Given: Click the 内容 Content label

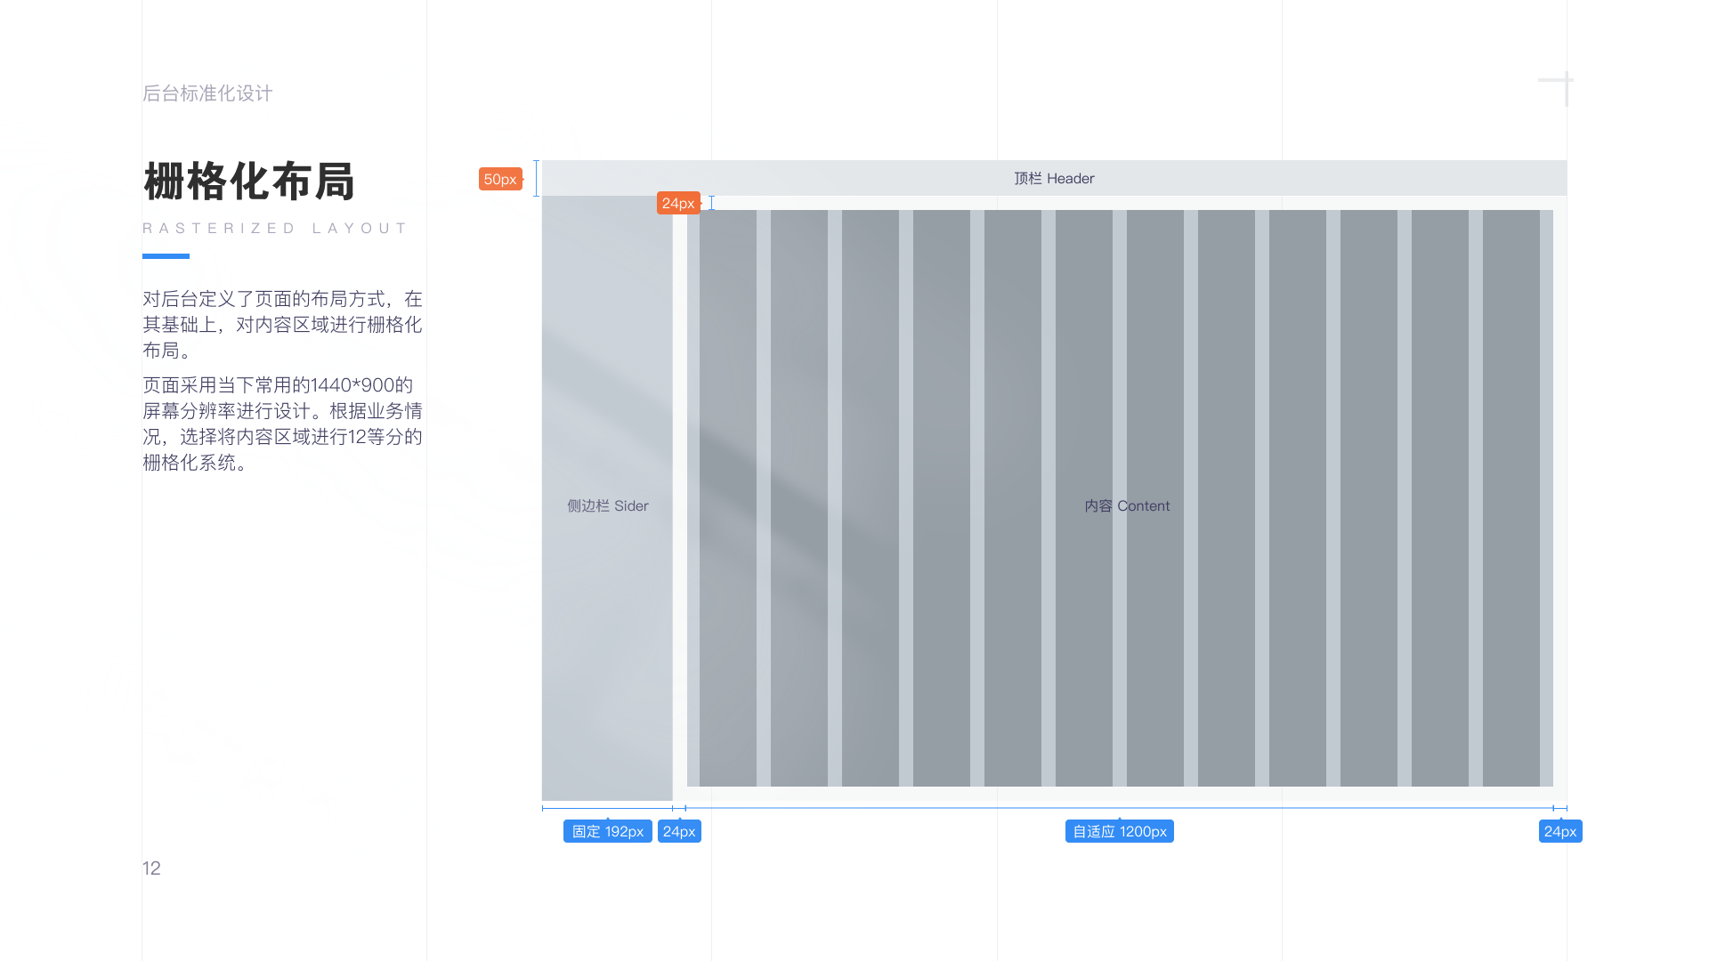Looking at the screenshot, I should pyautogui.click(x=1127, y=506).
